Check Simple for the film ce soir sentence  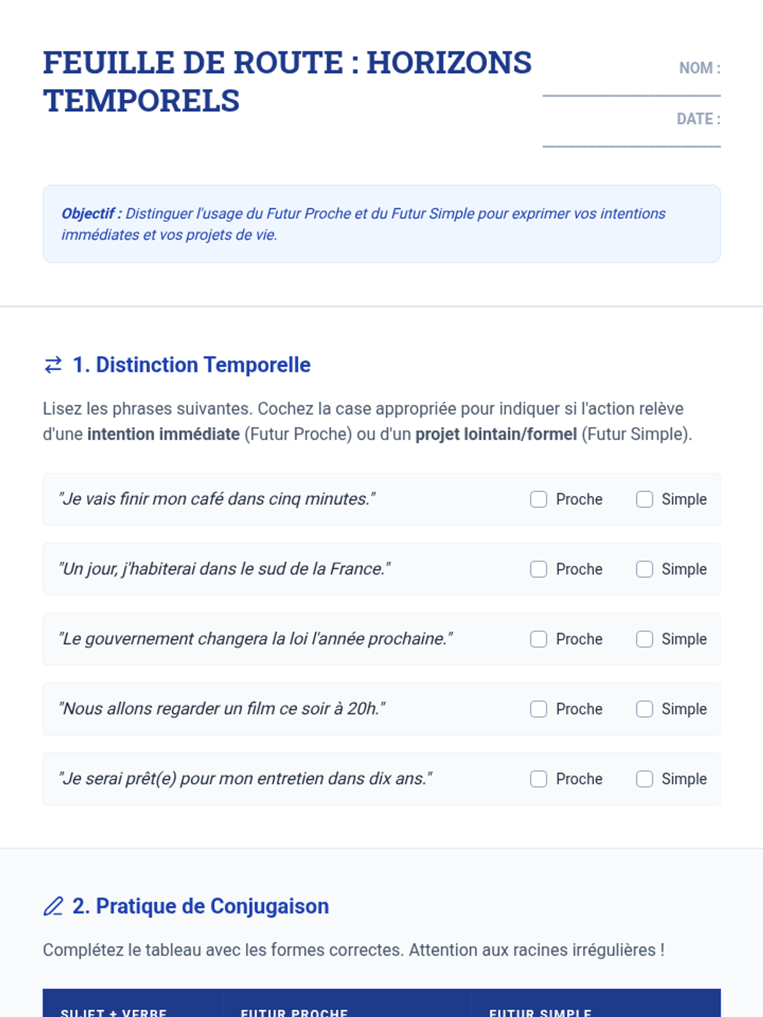coord(644,709)
